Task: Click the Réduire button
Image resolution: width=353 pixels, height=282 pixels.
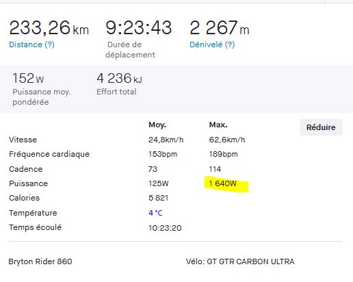Action: [x=321, y=127]
